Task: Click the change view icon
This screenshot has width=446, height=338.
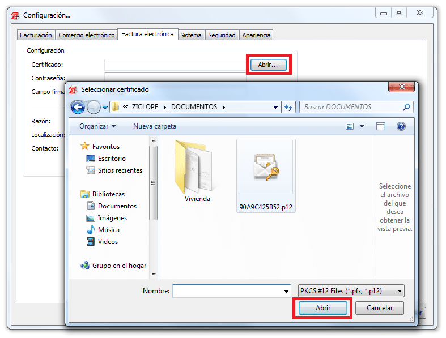Action: (x=350, y=126)
